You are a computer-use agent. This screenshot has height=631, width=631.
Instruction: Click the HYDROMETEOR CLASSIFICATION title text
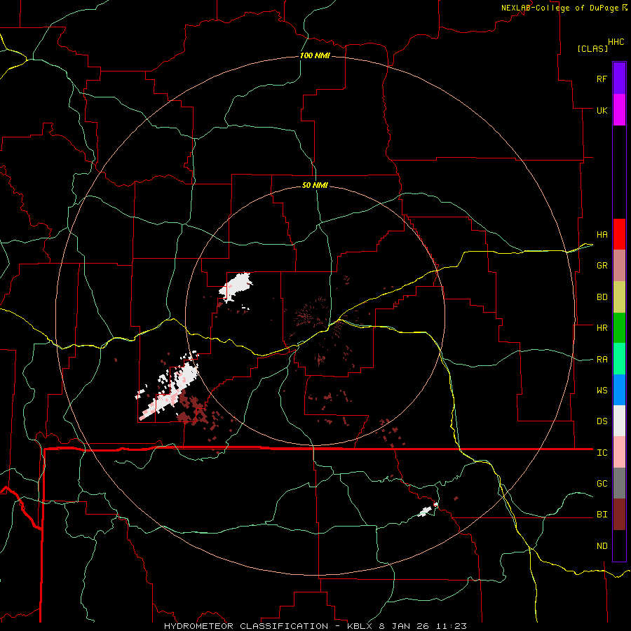tap(246, 626)
